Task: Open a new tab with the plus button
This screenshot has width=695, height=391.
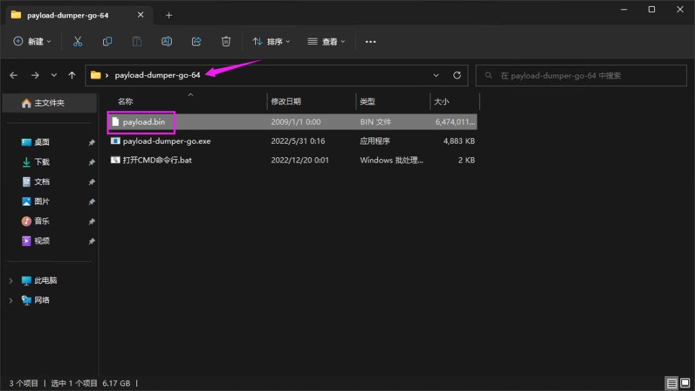Action: (x=168, y=15)
